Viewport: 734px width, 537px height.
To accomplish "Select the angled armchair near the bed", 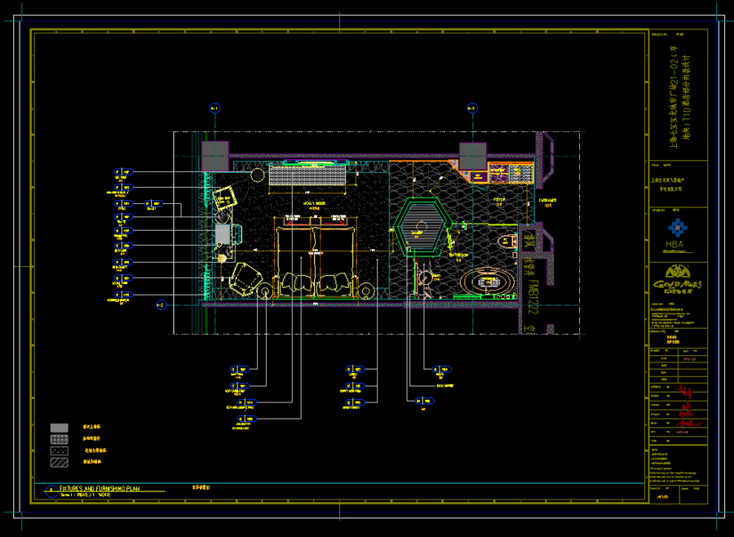I will click(245, 278).
